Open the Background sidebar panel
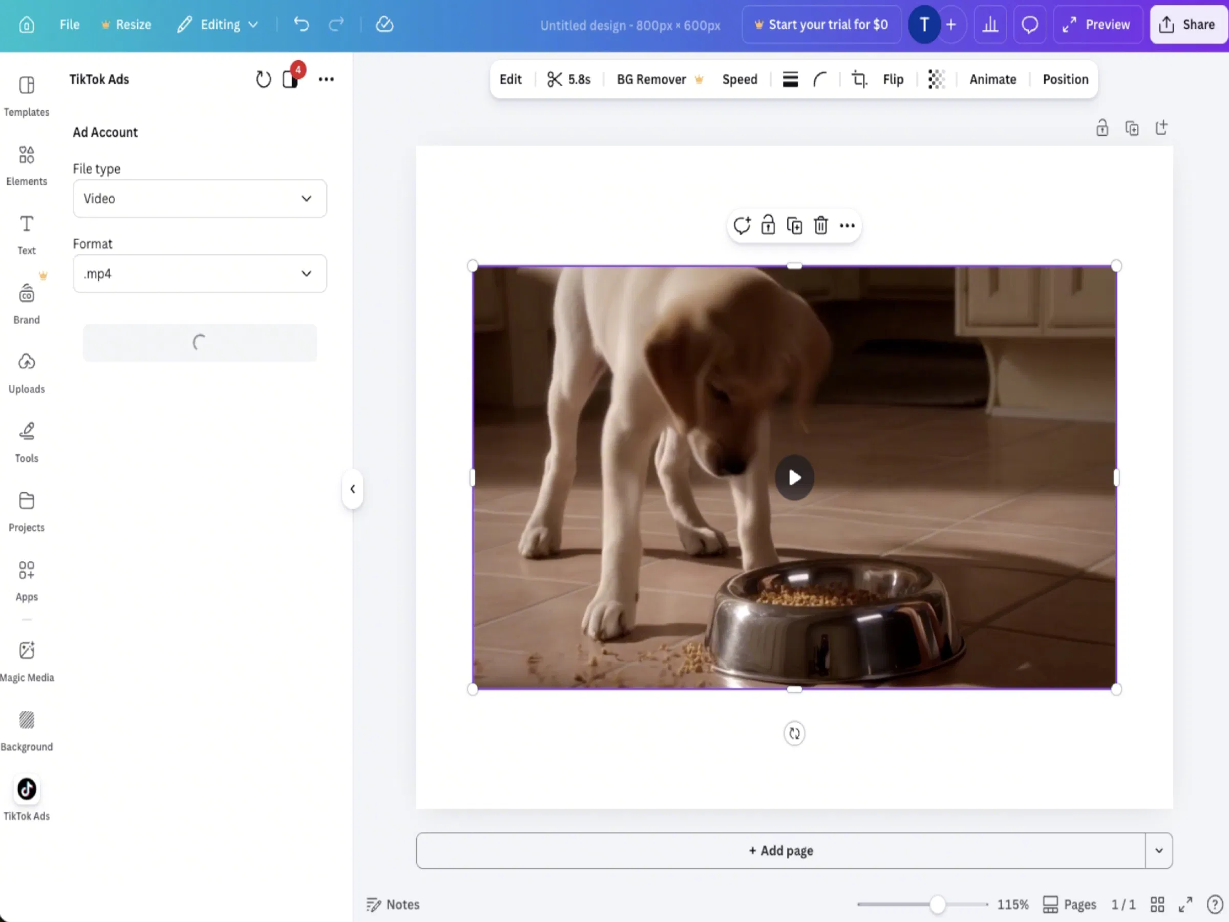Image resolution: width=1229 pixels, height=922 pixels. 27,731
